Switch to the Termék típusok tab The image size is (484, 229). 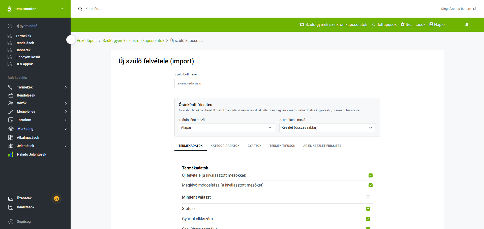point(282,146)
